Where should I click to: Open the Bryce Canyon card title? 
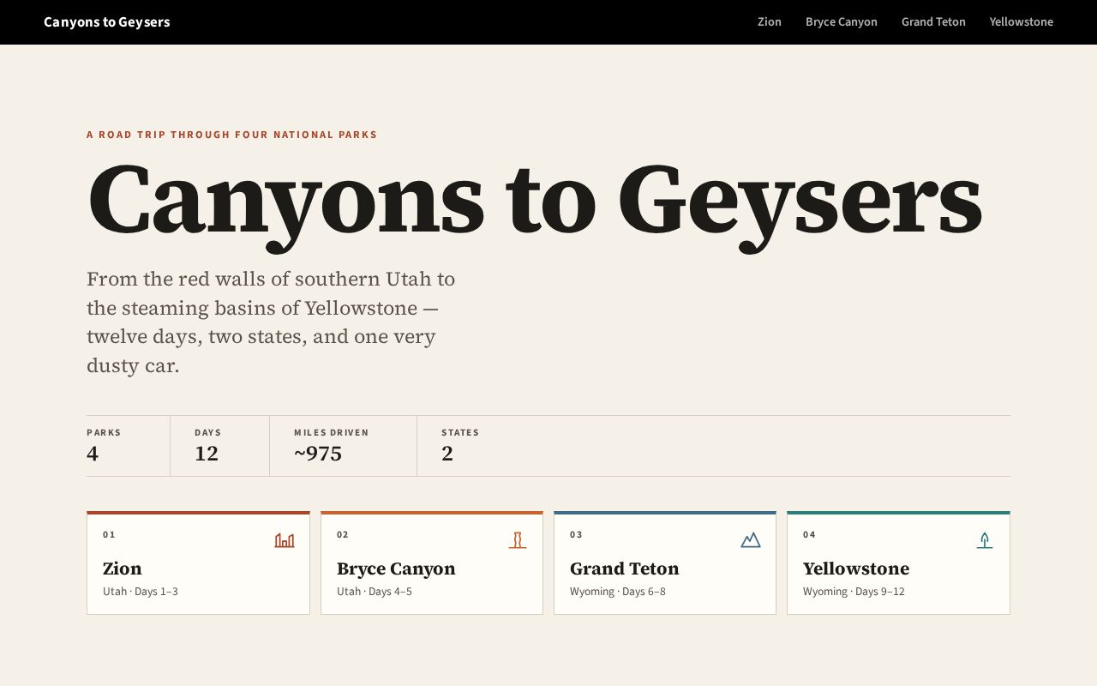click(396, 569)
